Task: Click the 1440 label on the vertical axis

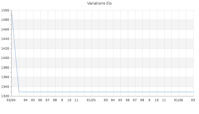Action: [x=5, y=39]
